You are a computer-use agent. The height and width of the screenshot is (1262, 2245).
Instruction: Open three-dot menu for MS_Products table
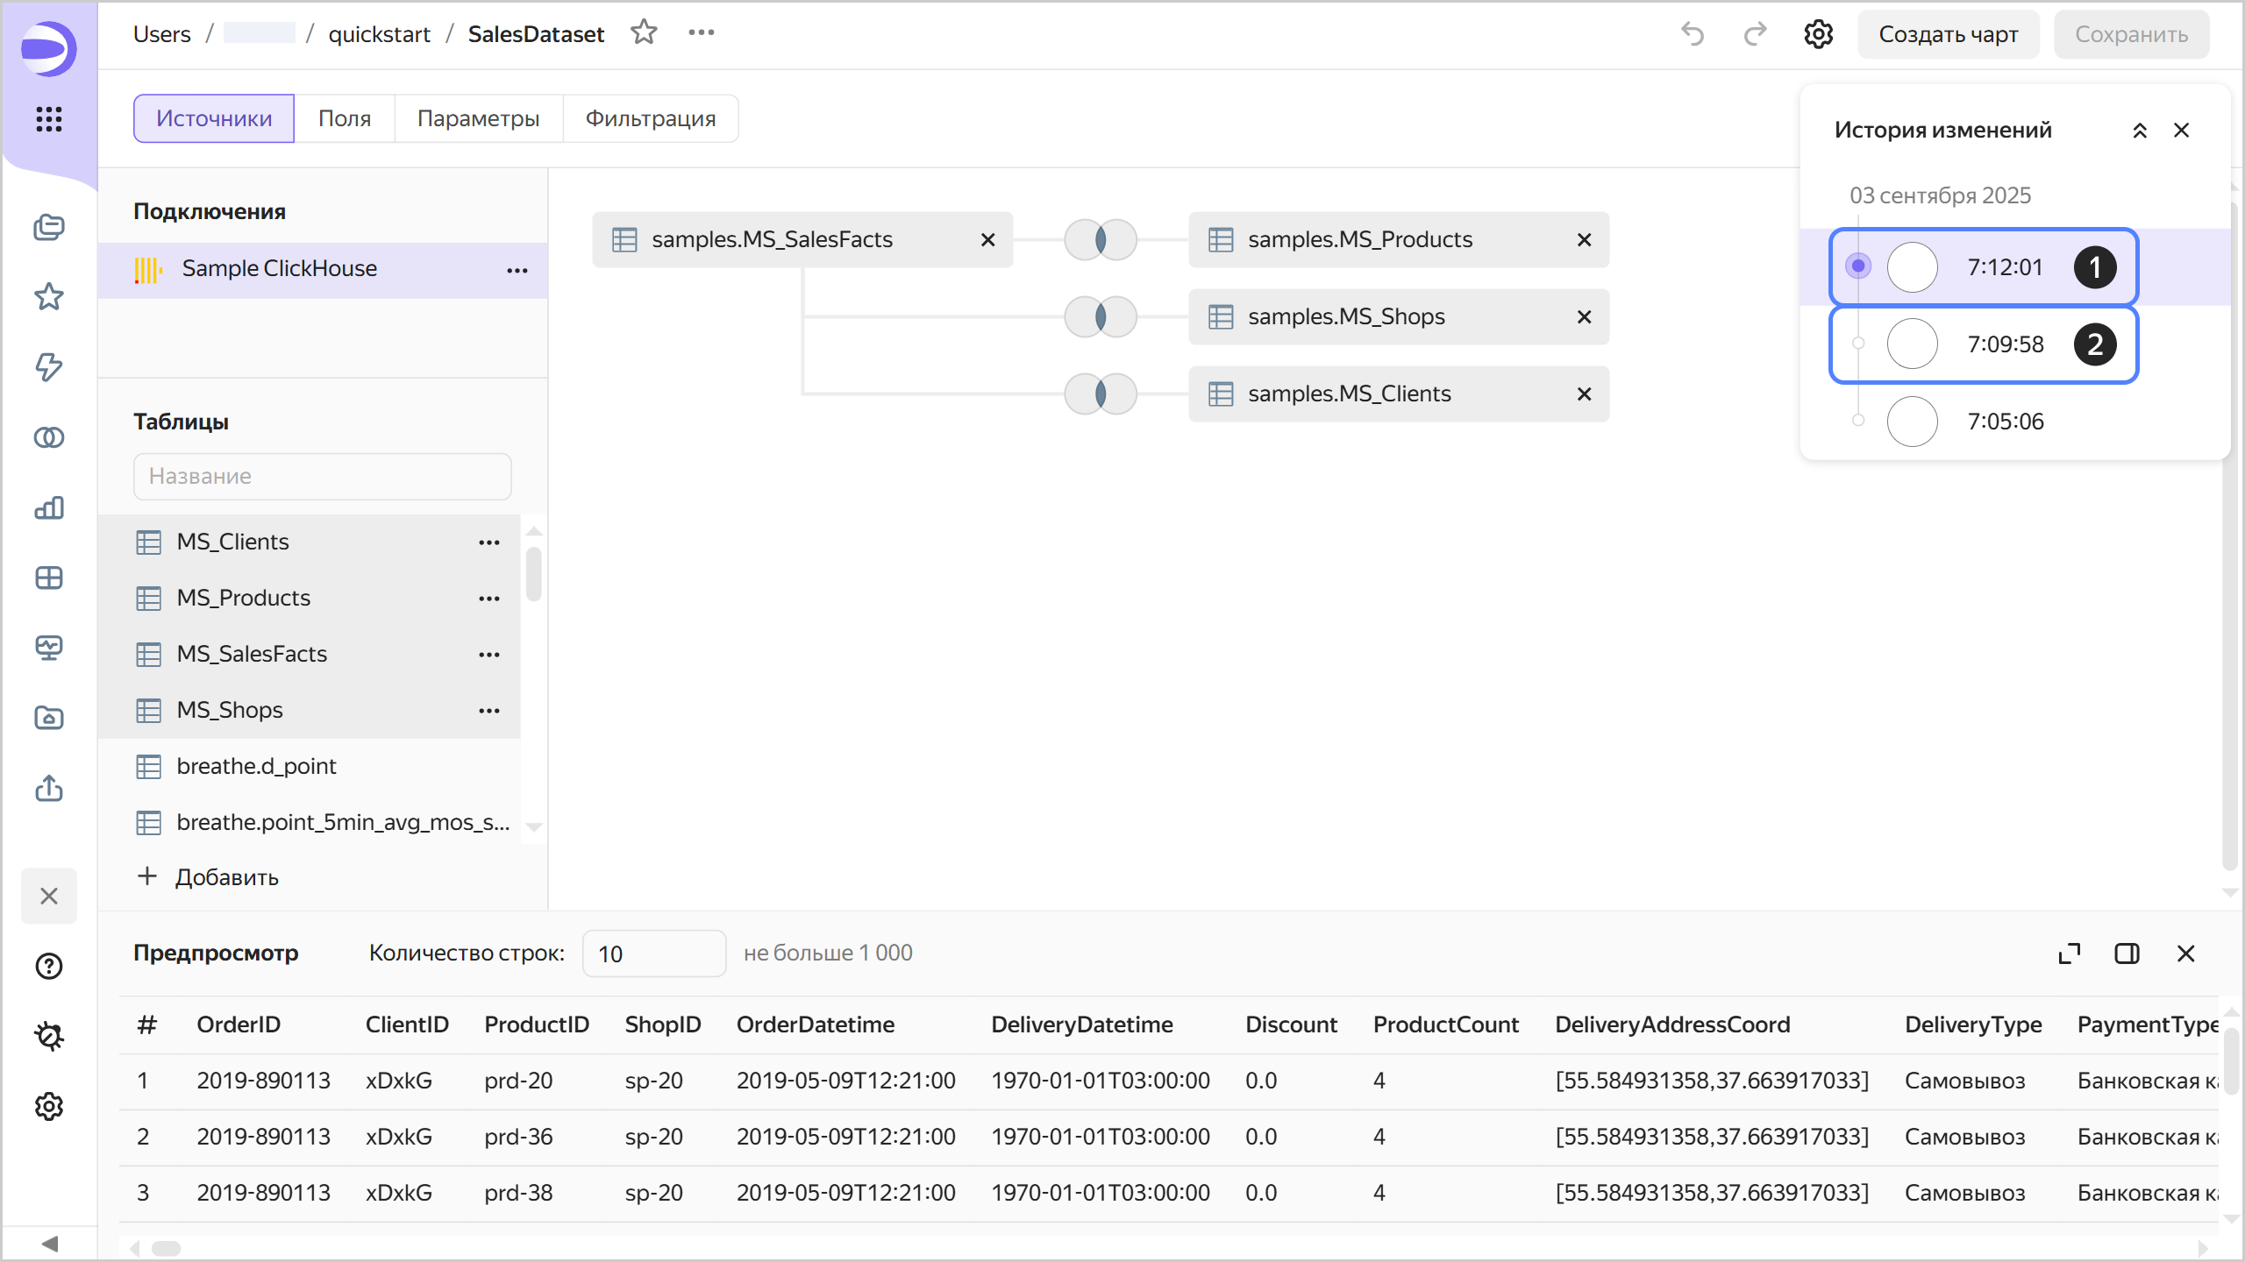click(489, 599)
